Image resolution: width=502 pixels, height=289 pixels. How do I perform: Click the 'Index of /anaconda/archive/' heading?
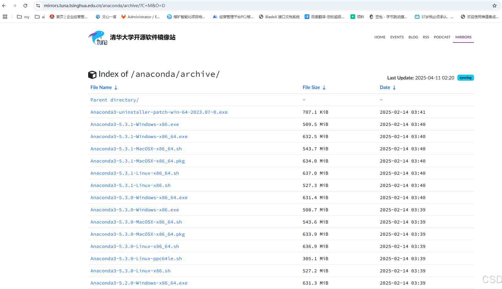tap(159, 74)
